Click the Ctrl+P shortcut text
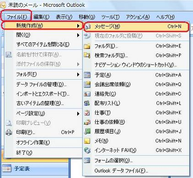Viewport: 193px width, 178px height. point(68,132)
